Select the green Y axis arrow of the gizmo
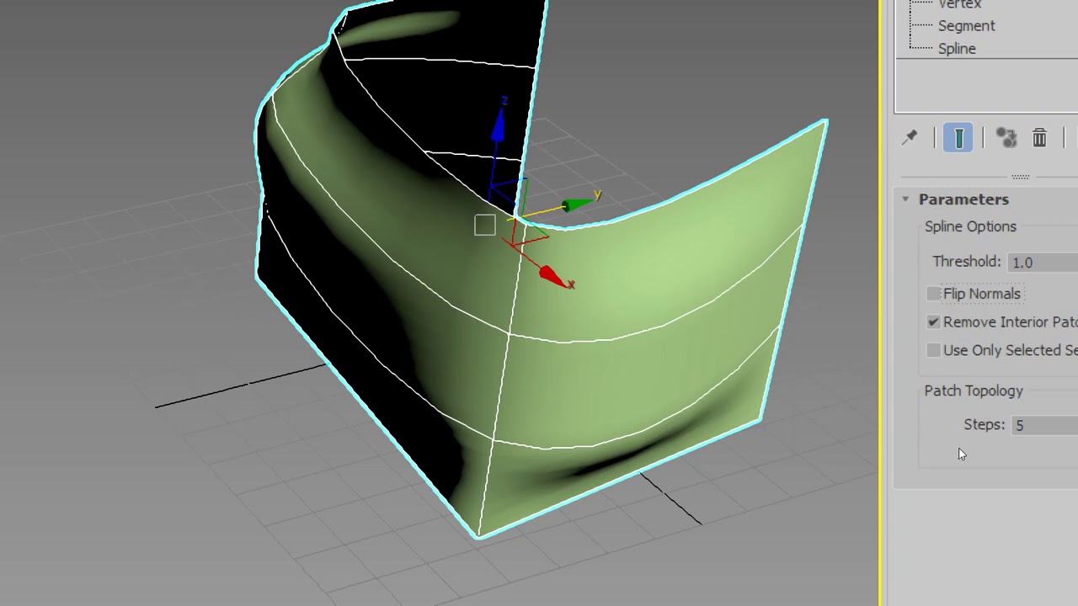1078x606 pixels. 576,205
